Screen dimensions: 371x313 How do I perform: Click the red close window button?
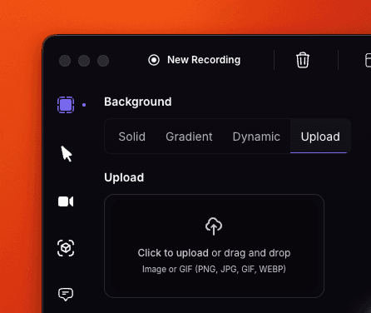click(65, 61)
